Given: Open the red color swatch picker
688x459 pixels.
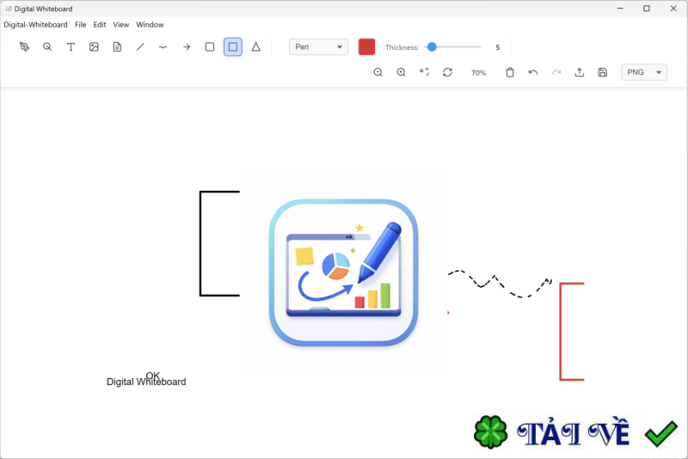Looking at the screenshot, I should pos(367,47).
